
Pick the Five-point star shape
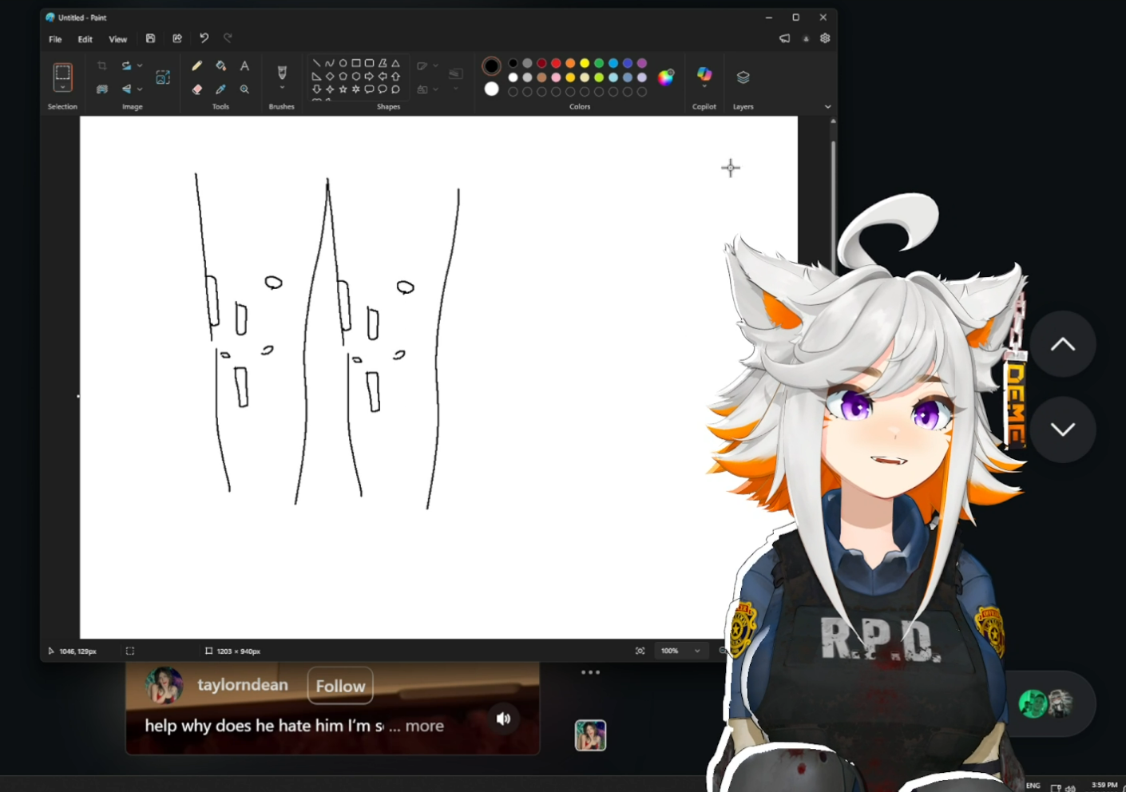point(343,89)
